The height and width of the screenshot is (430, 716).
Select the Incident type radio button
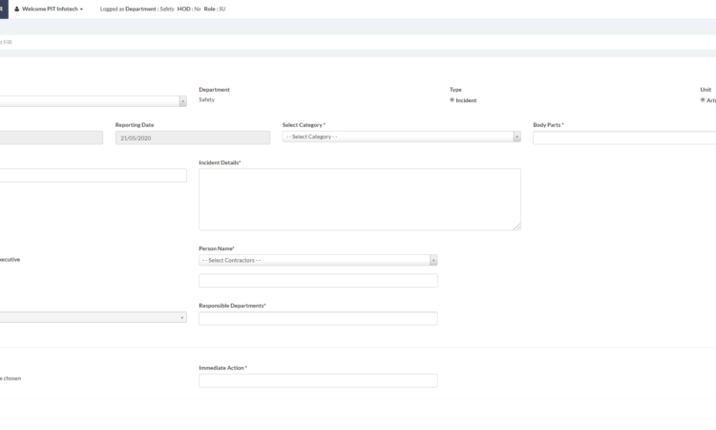(x=453, y=100)
